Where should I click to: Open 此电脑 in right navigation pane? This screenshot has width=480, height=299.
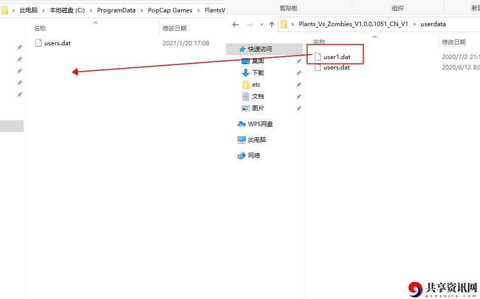click(257, 140)
